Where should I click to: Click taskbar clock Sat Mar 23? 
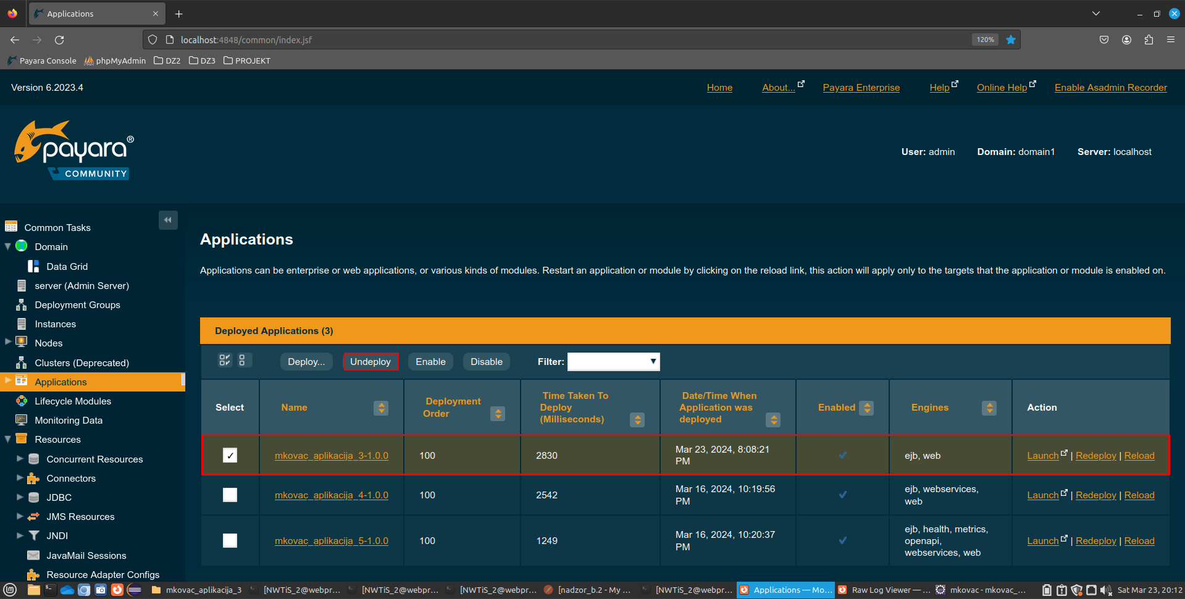[x=1150, y=590]
